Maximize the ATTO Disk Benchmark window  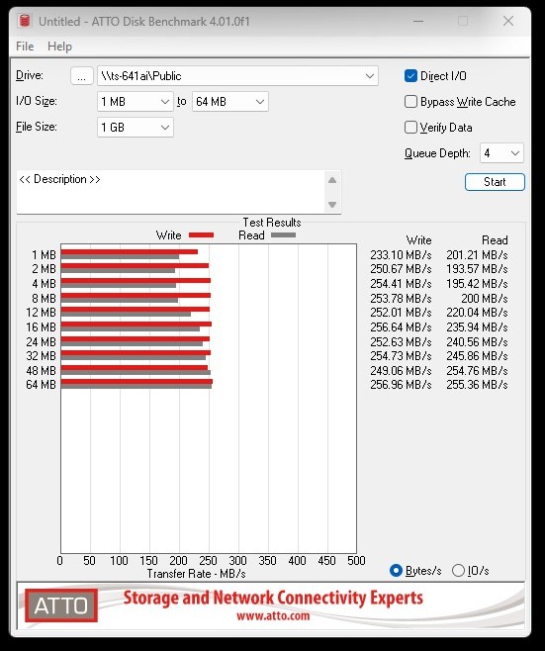click(x=463, y=21)
